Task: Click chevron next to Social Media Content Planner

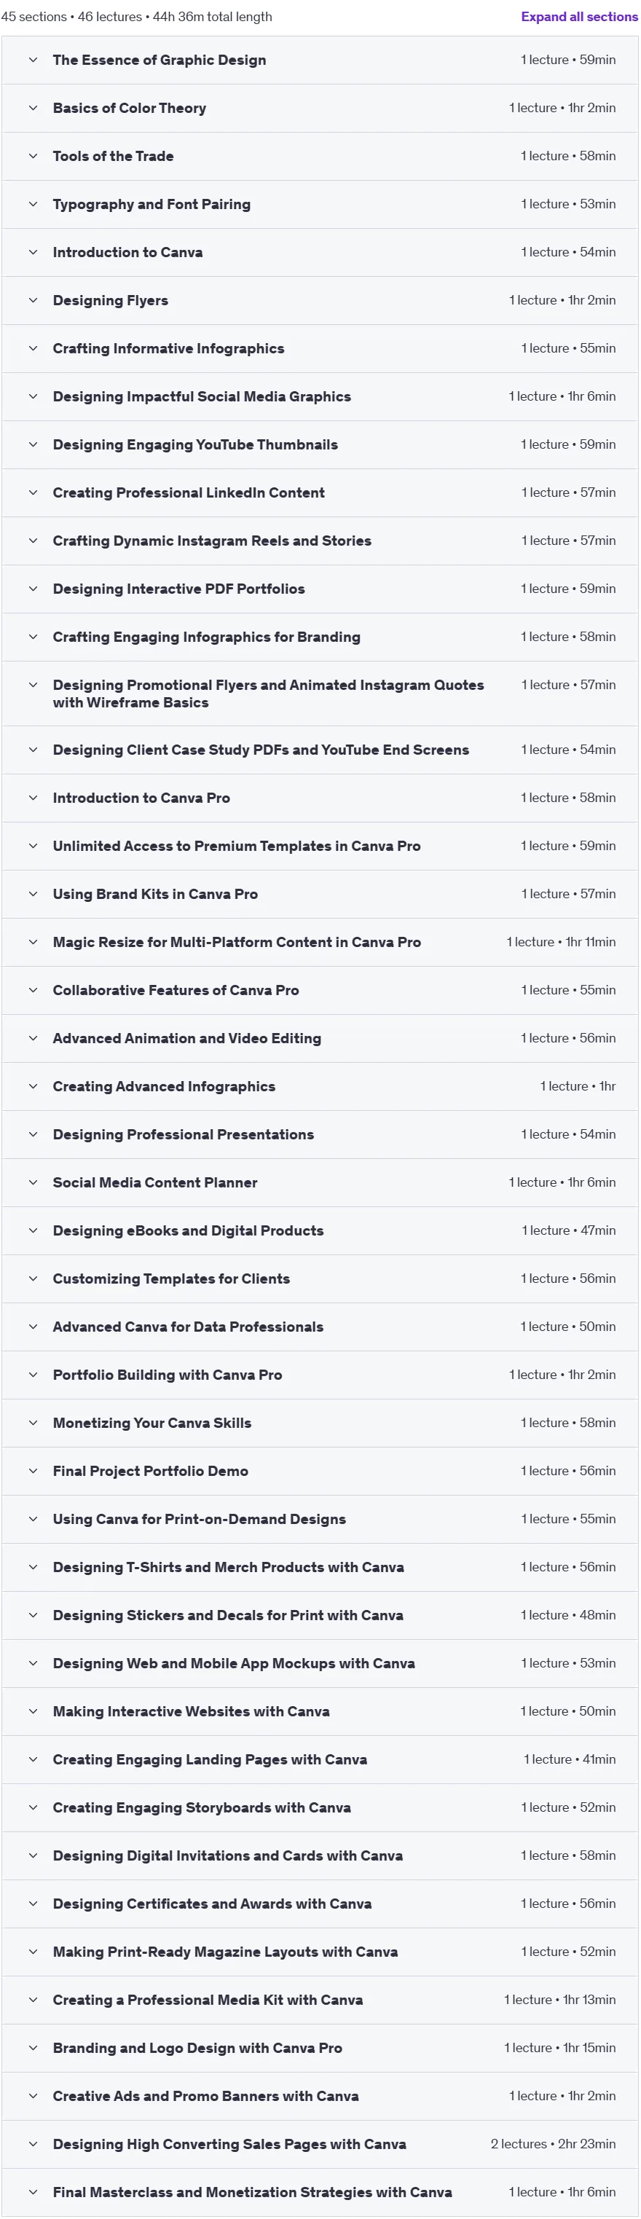Action: (x=33, y=1183)
